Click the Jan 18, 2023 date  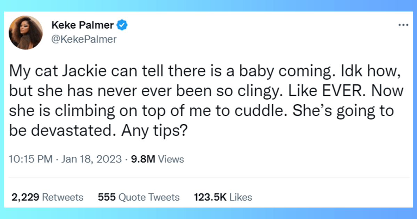pos(91,159)
